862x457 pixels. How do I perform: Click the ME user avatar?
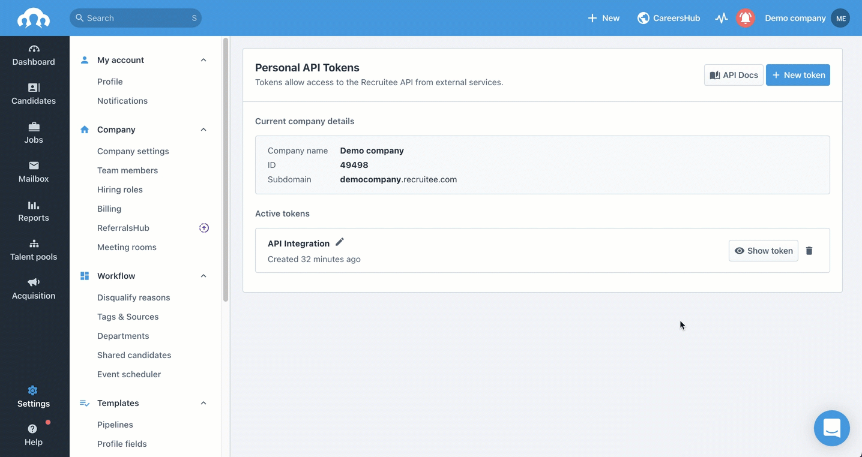pos(840,18)
